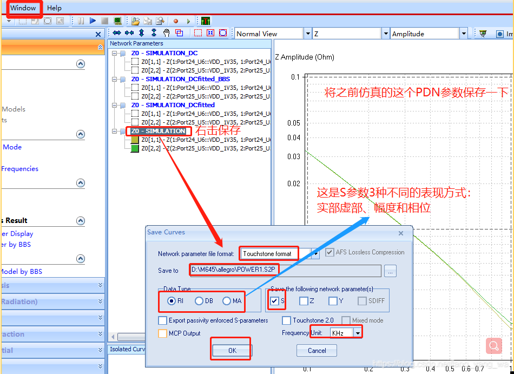
Task: Click the rounded square icon in top toolbar
Action: (48, 21)
